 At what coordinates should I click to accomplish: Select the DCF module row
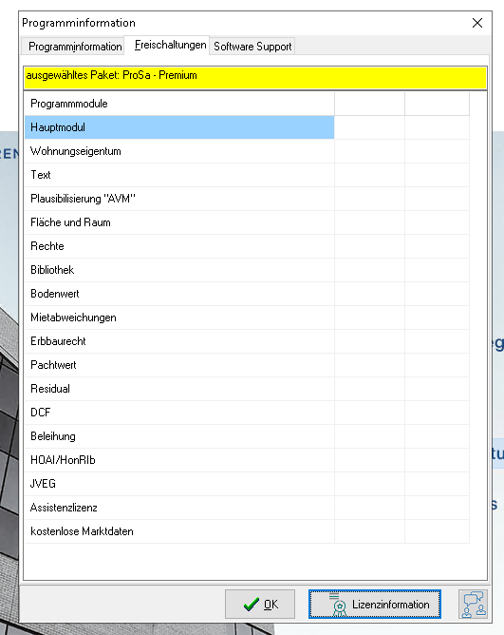pos(179,413)
